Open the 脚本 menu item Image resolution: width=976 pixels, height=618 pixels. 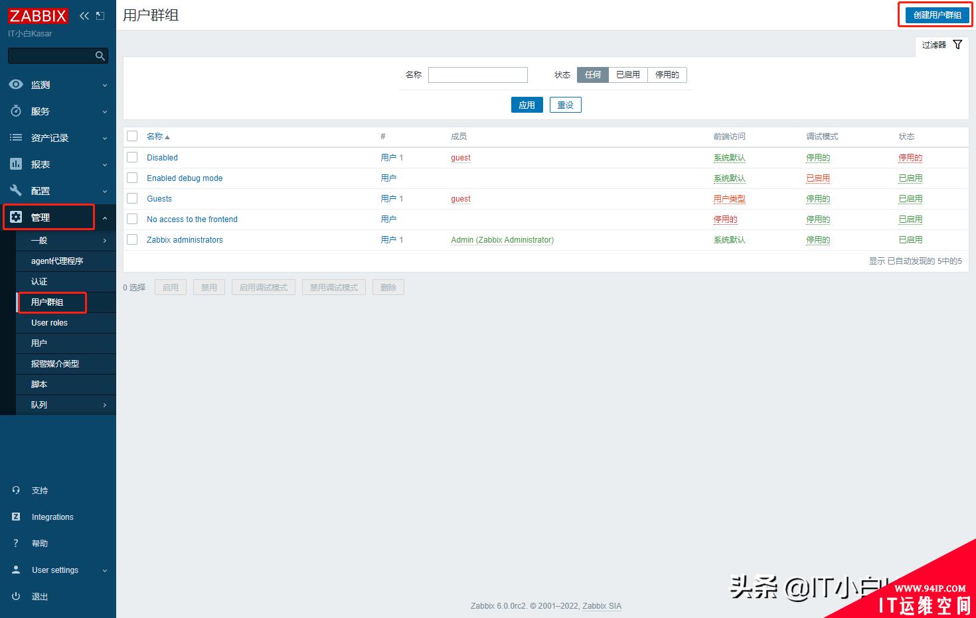pyautogui.click(x=66, y=385)
